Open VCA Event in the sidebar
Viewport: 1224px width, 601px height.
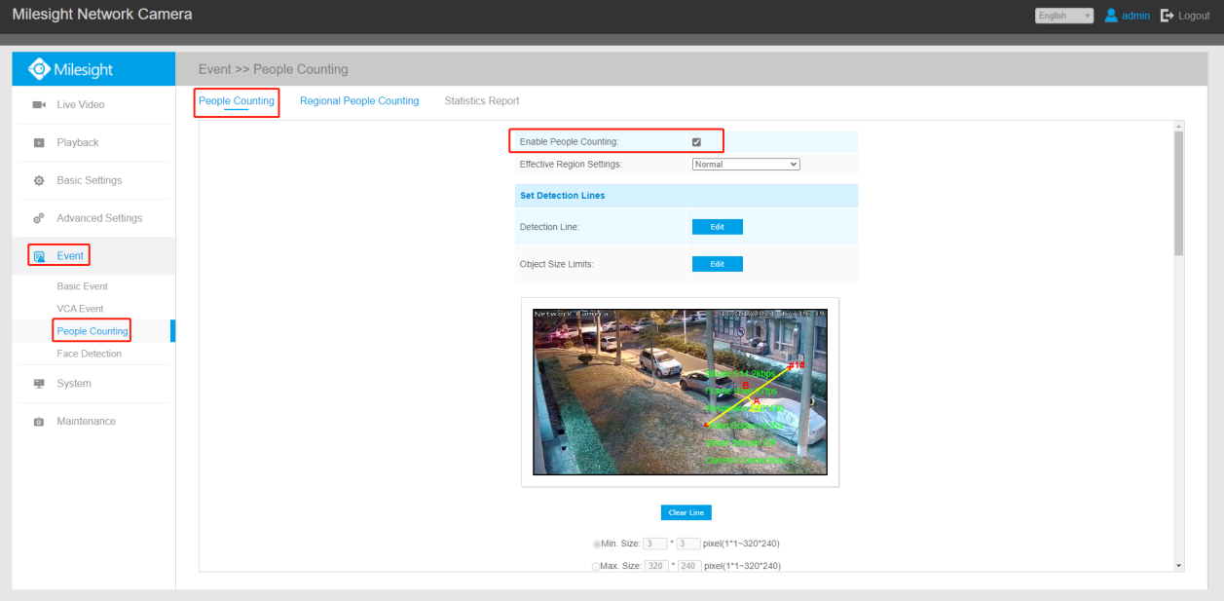80,309
